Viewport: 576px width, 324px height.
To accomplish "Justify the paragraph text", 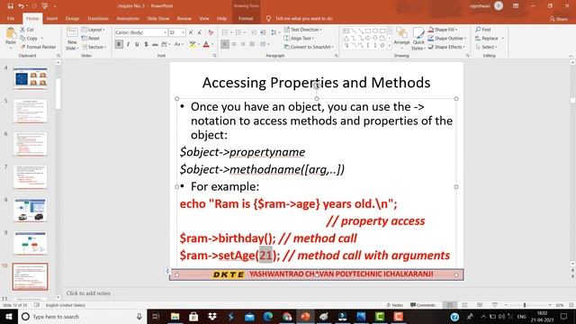I will tap(252, 44).
